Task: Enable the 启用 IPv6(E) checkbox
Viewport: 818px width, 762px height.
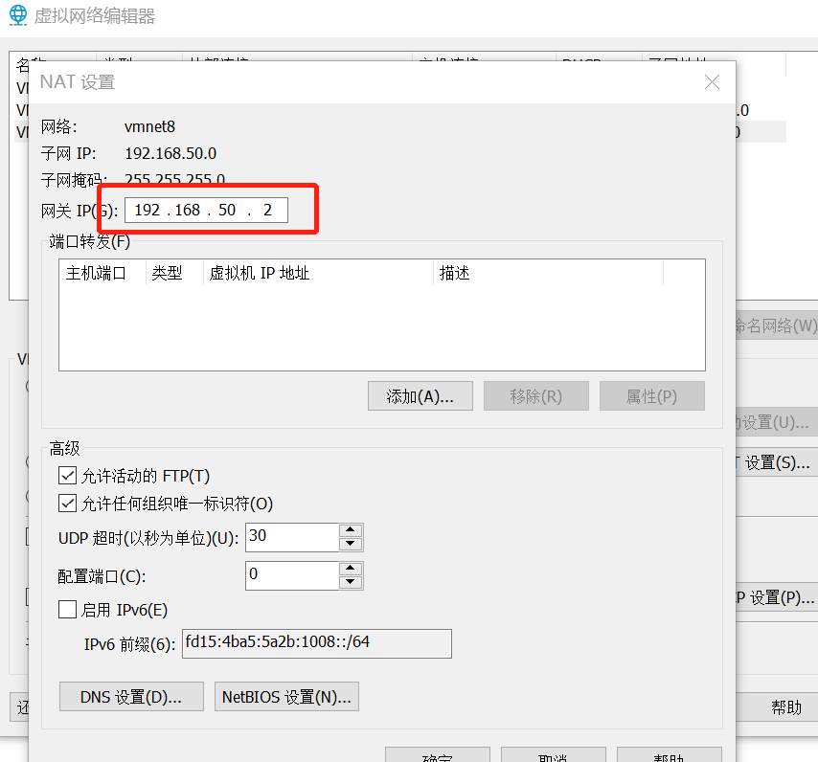Action: [x=68, y=609]
